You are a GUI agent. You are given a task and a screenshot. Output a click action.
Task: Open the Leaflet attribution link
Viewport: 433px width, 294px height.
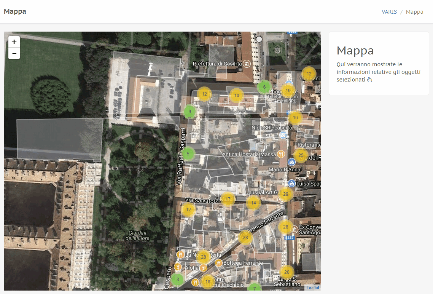[313, 288]
